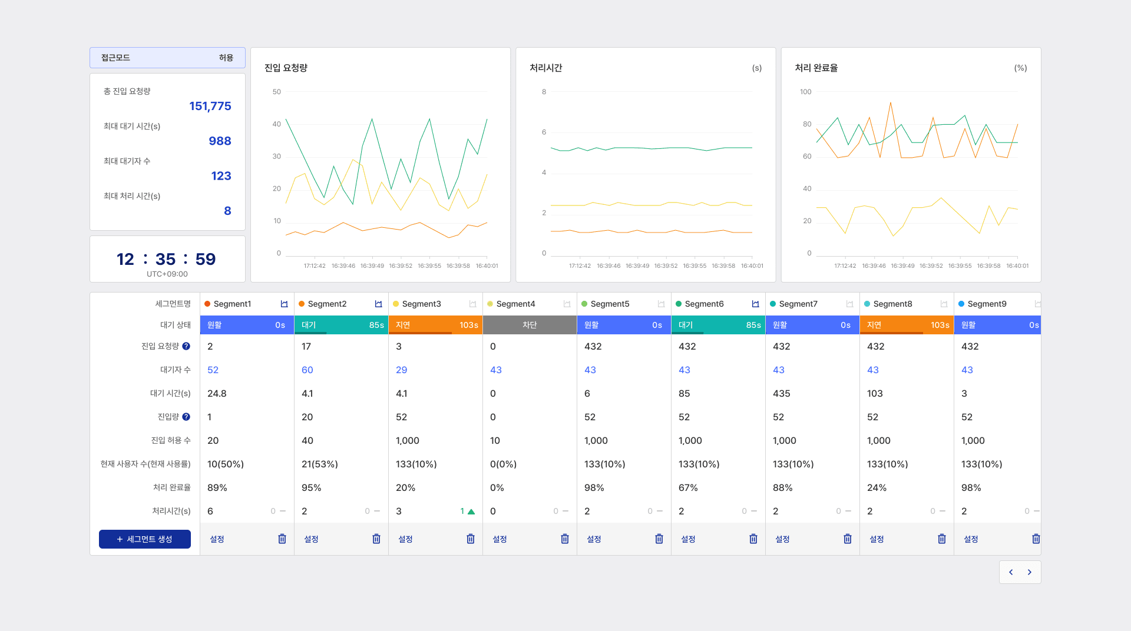Enable chart icon for Segment3
Image resolution: width=1131 pixels, height=631 pixels.
[472, 304]
